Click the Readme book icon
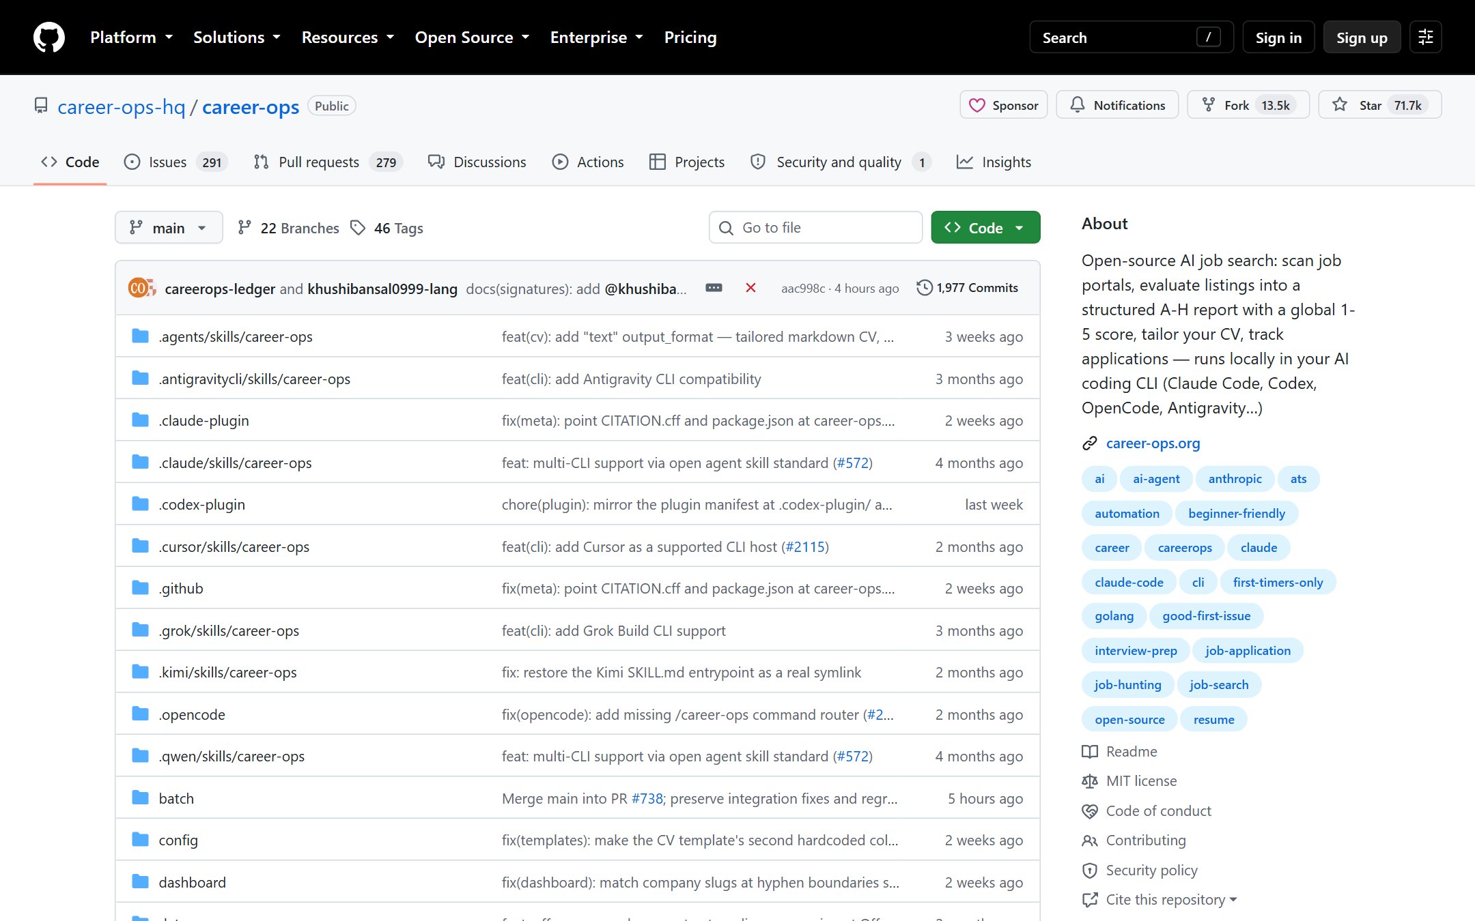The height and width of the screenshot is (921, 1475). (1090, 752)
